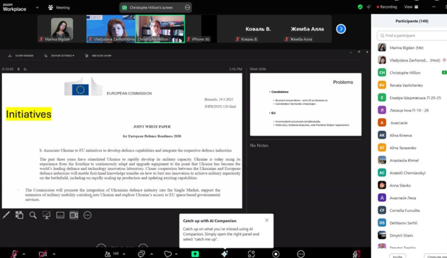The height and width of the screenshot is (258, 447).
Task: Open more slide show options ellipsis
Action: 87,215
